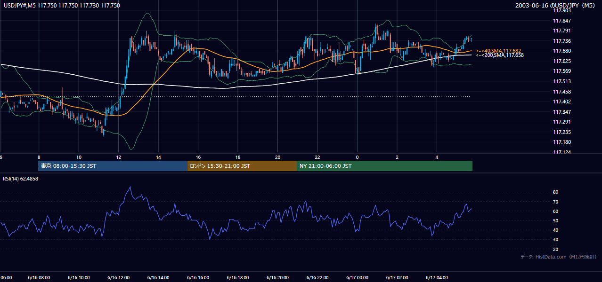Click the 117.402 price axis label

[561, 102]
